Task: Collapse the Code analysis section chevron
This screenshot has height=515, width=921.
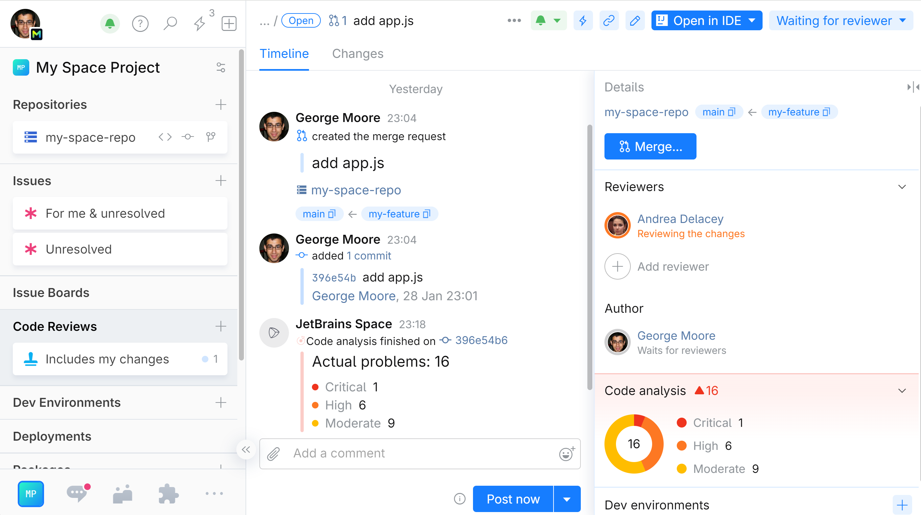Action: coord(902,391)
